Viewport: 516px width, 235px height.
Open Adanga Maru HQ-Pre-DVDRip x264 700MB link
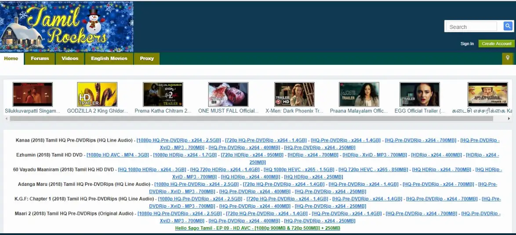438,185
